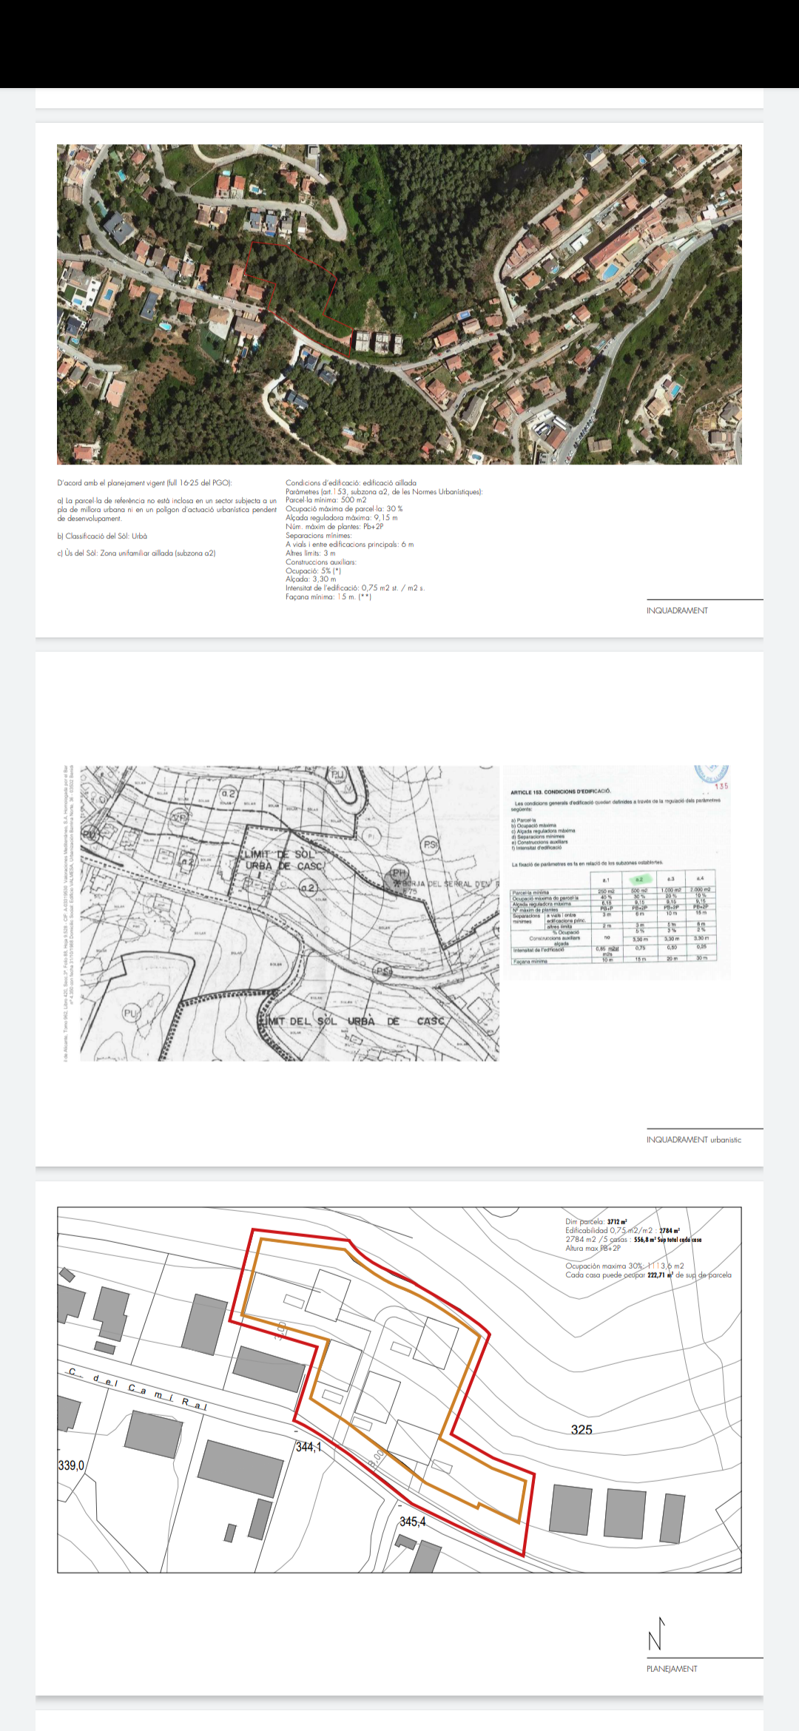Click the 344,1 elevation label
Image resolution: width=799 pixels, height=1731 pixels.
pyautogui.click(x=308, y=1447)
